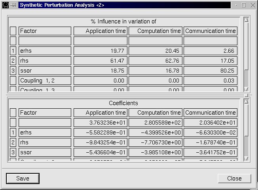This screenshot has height=190, width=258.
Task: Click up arrow of coefficients table scrollbar
Action: (246, 101)
